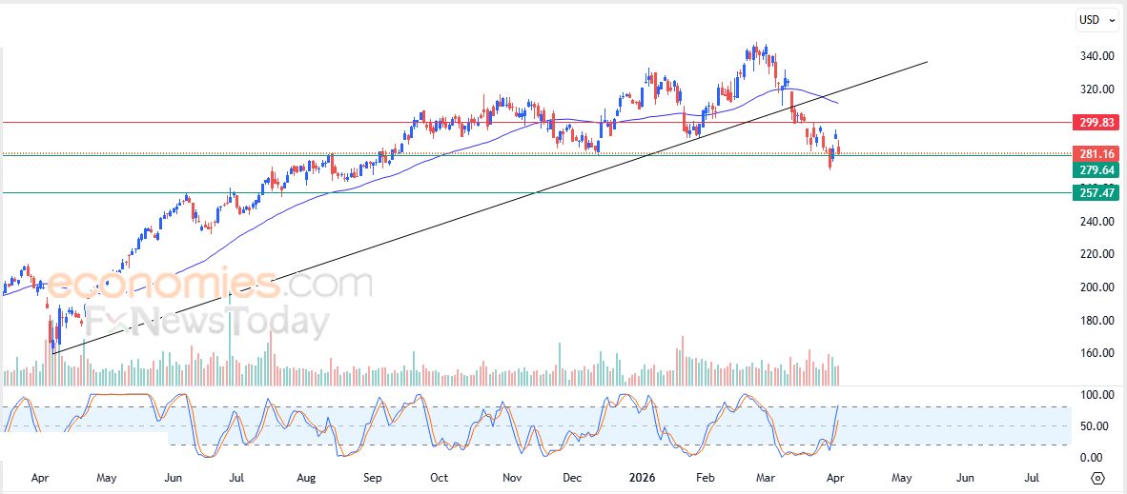
Task: Click the 340.00 price scale label
Action: pos(1097,56)
